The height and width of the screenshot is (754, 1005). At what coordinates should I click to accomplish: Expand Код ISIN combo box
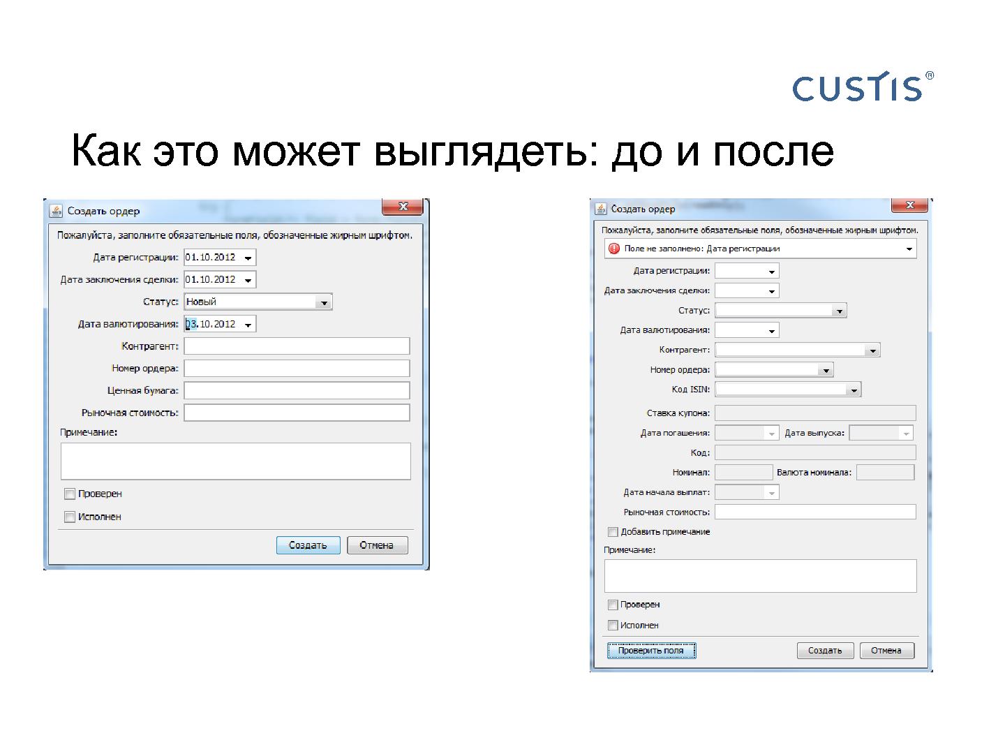coord(854,390)
